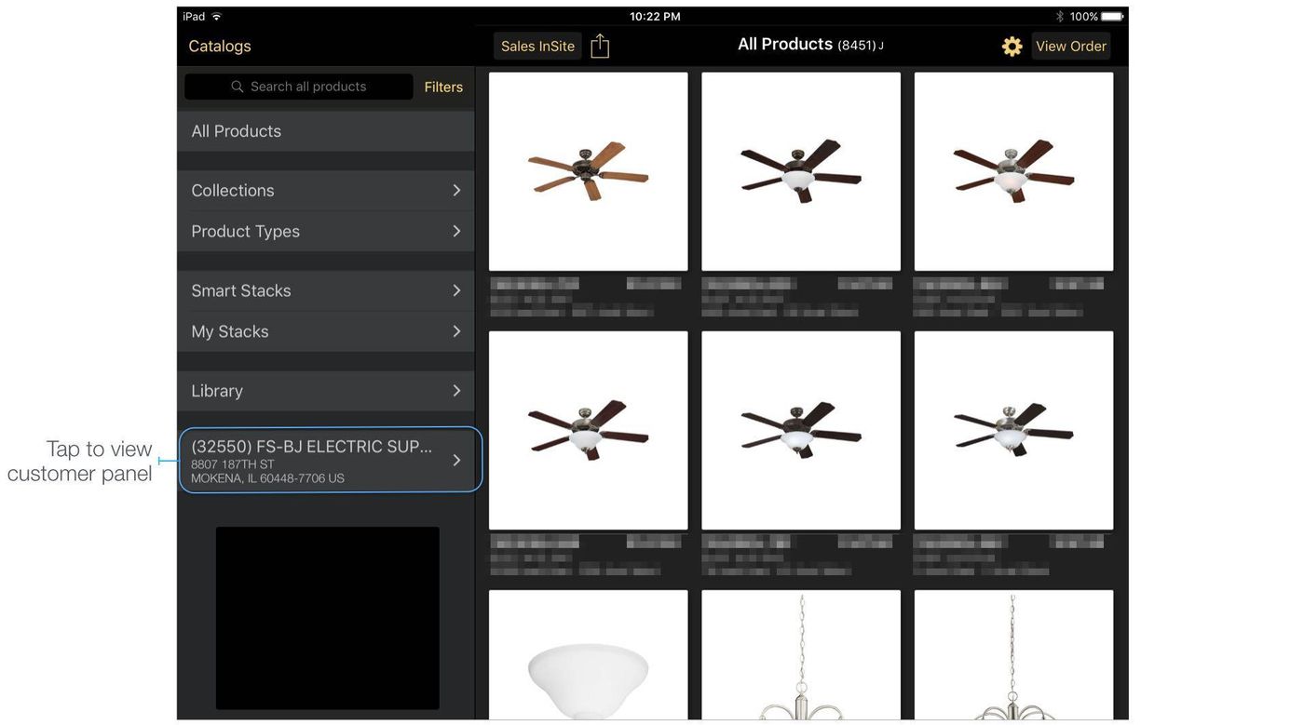Open the white glass bowl shade product

click(589, 655)
